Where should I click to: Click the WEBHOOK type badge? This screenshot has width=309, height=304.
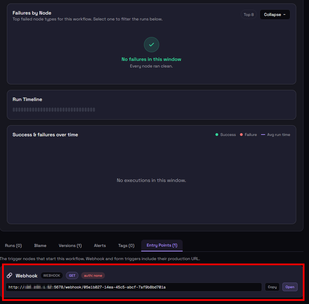[52, 275]
